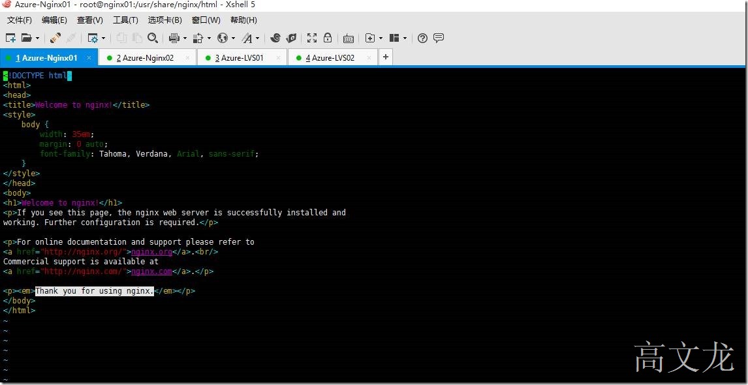Screen dimensions: 748x385
Task: Expand the layout arrangement dropdown arrow
Action: (405, 38)
